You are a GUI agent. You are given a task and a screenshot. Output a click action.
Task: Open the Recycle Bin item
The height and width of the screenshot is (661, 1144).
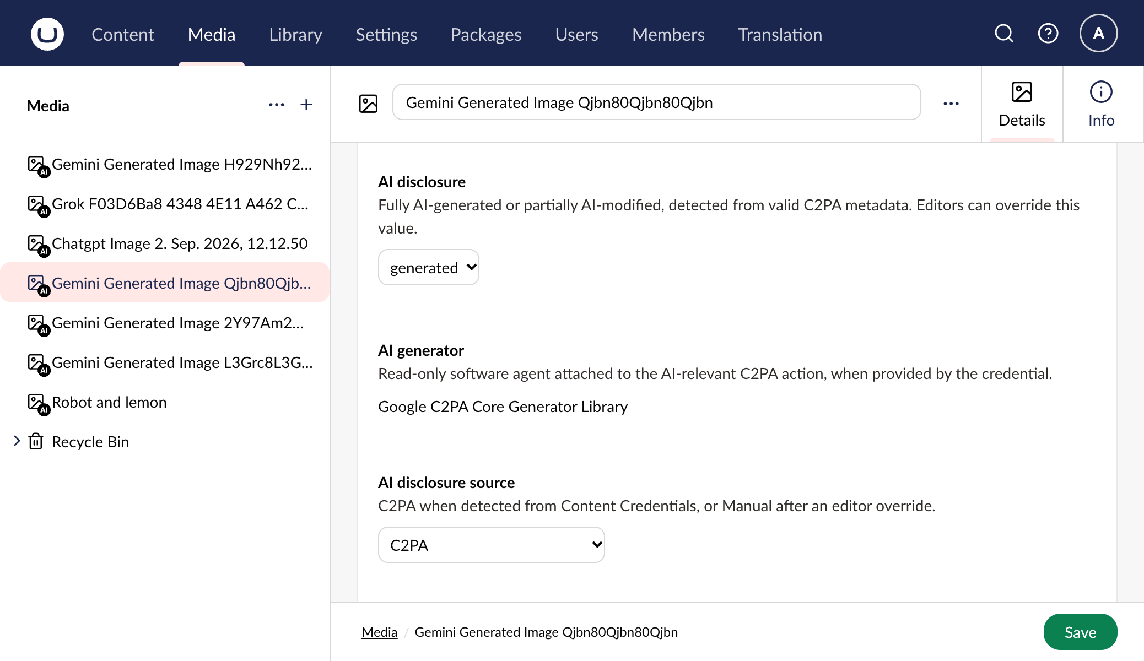tap(165, 442)
